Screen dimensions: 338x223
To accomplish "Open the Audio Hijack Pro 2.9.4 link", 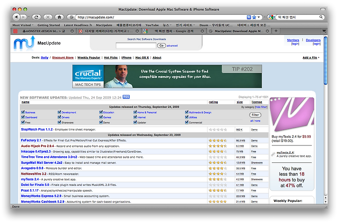I will (37, 146).
